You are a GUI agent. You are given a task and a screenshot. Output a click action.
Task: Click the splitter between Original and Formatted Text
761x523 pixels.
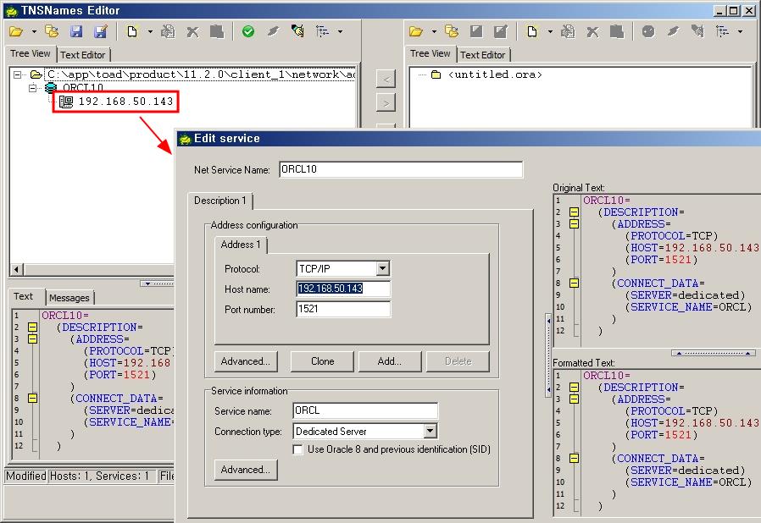(x=713, y=353)
